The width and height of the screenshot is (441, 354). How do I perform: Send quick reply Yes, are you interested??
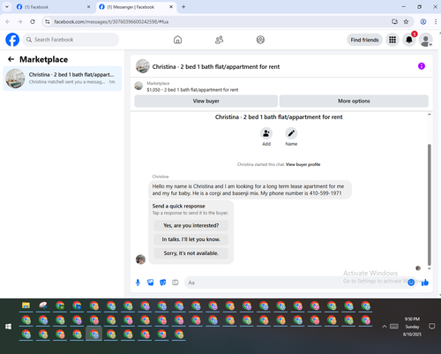pyautogui.click(x=191, y=225)
